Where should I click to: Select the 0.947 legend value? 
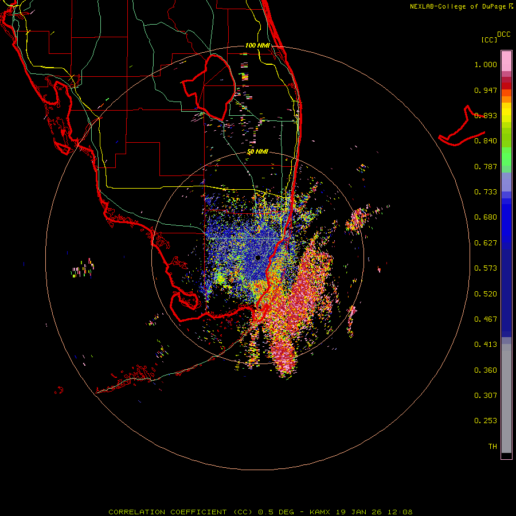(486, 90)
